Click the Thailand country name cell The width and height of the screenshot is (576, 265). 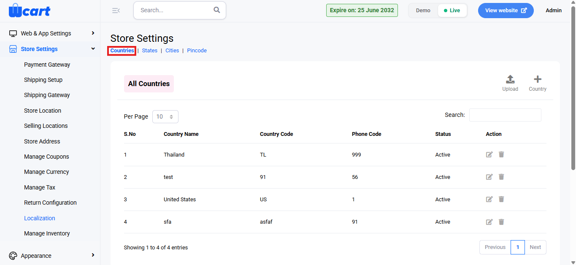pos(174,155)
